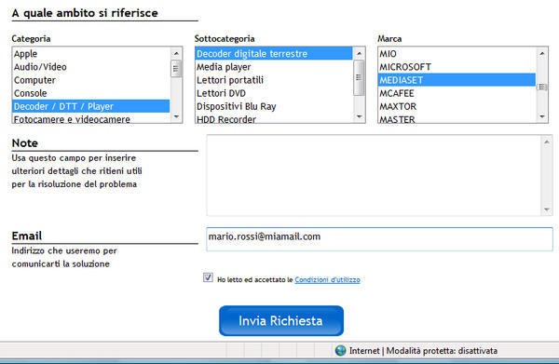Image resolution: width=559 pixels, height=364 pixels.
Task: Select MIO brand
Action: (457, 54)
